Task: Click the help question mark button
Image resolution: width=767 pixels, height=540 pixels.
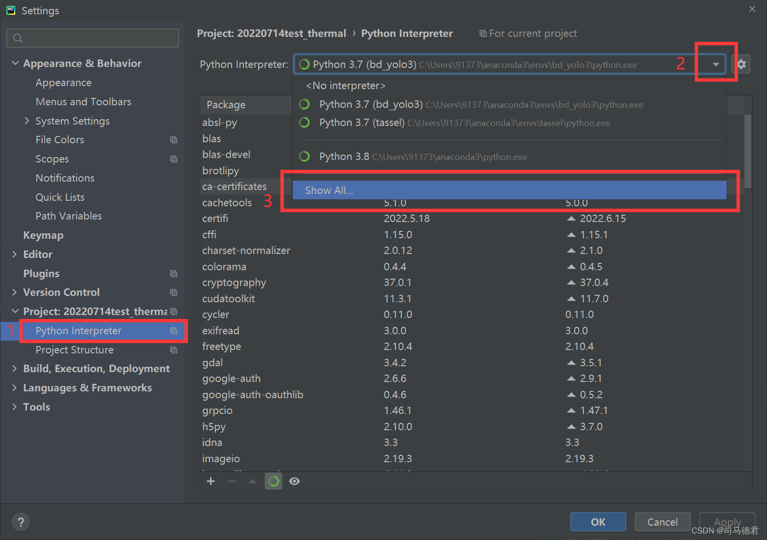Action: 21,522
